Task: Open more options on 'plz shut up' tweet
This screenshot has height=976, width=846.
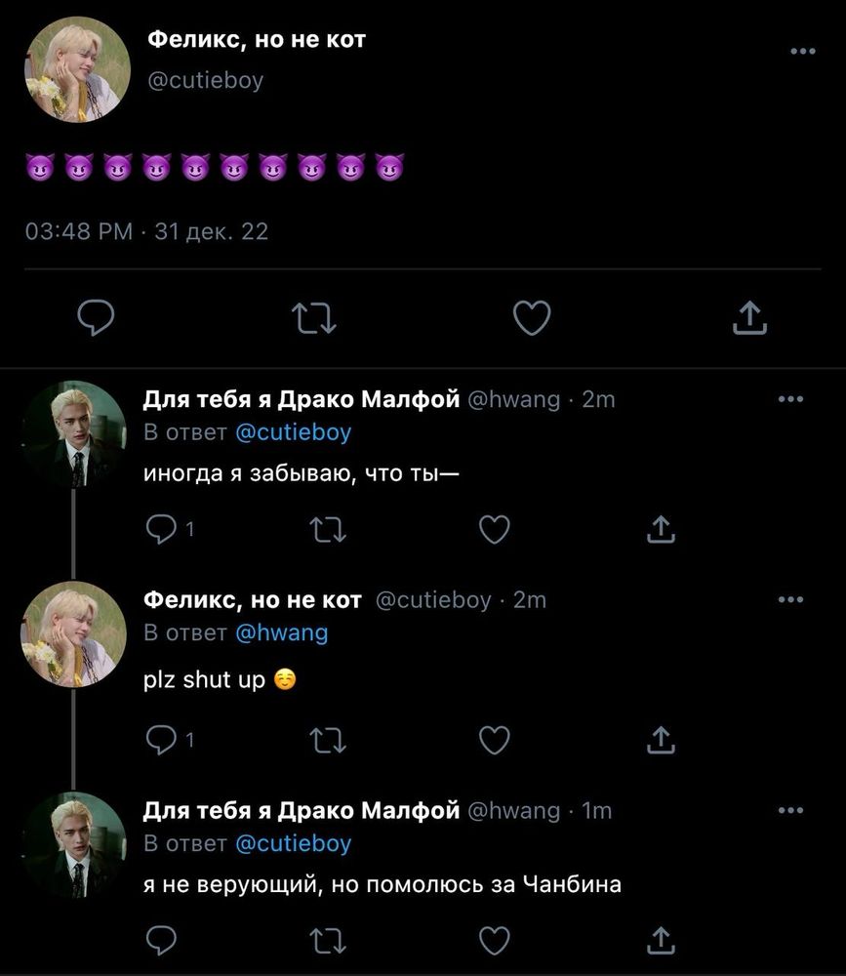Action: 789,599
